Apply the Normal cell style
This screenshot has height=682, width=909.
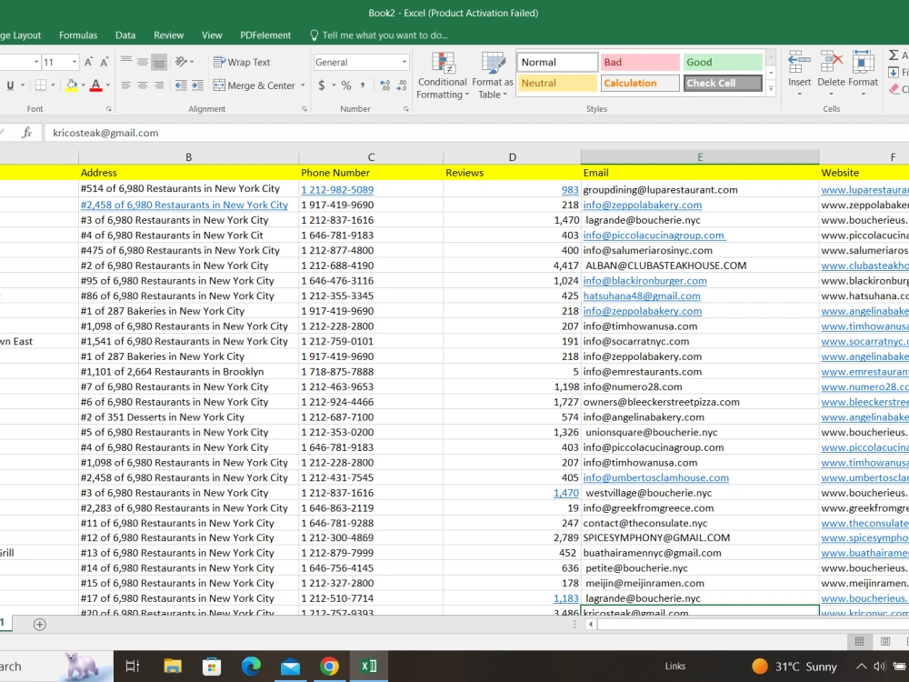click(x=556, y=62)
